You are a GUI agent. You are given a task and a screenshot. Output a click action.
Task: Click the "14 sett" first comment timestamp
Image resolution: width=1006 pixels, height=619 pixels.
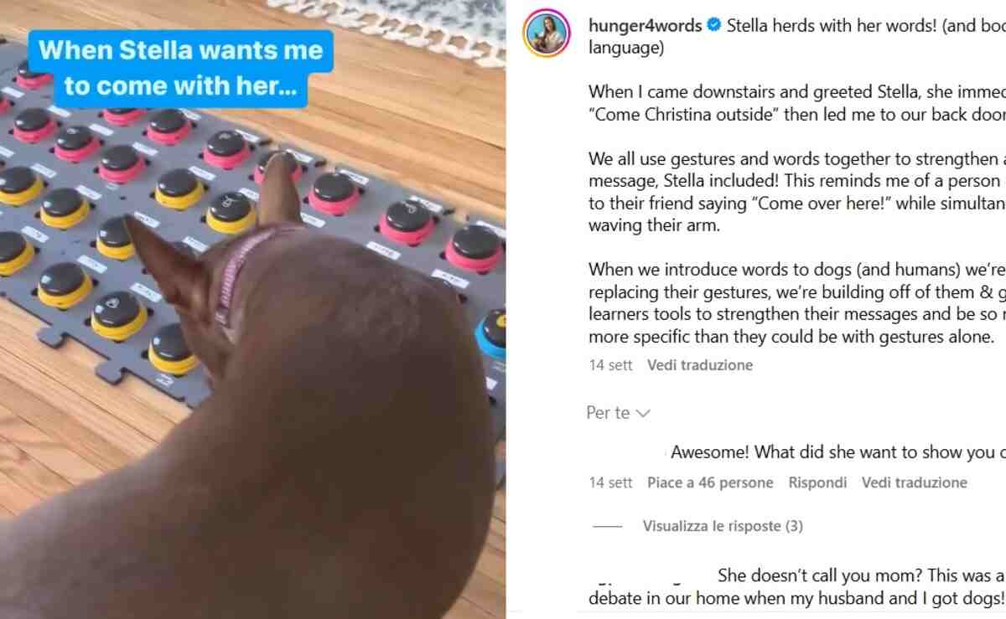click(610, 482)
